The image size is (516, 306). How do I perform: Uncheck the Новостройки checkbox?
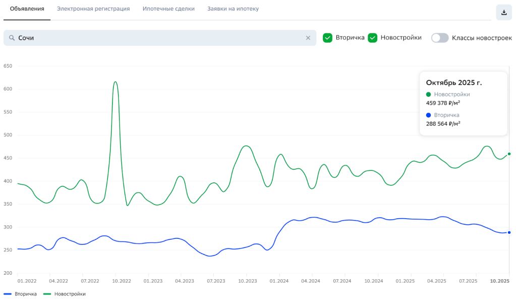(373, 38)
